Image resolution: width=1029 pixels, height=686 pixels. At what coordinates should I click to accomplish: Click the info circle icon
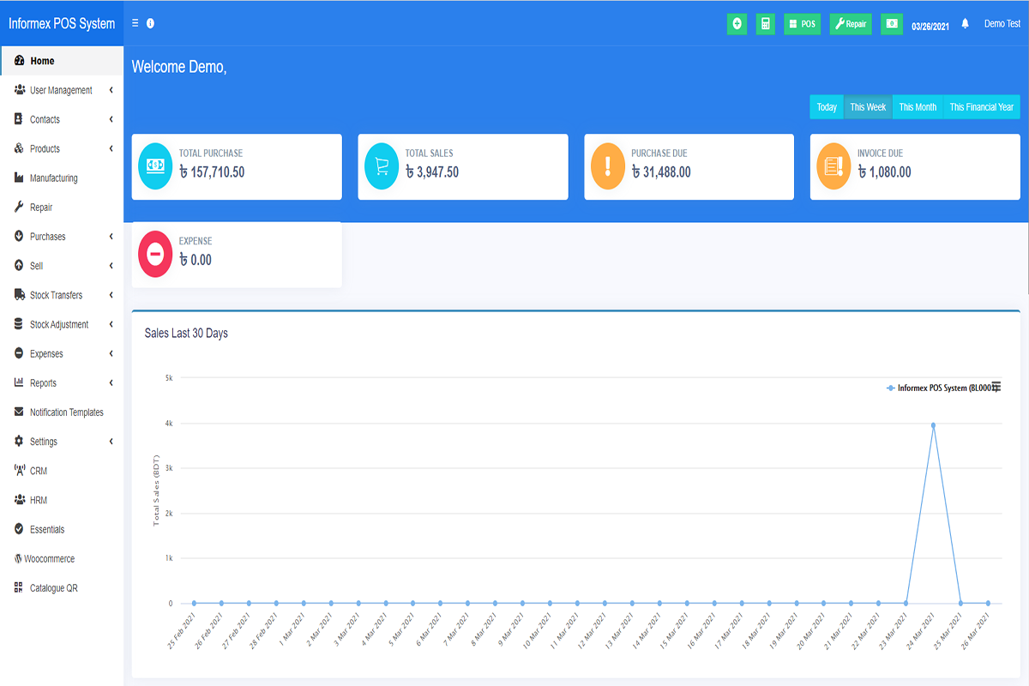(151, 24)
